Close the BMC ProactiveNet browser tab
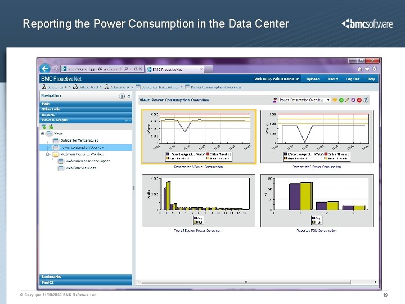This screenshot has height=304, width=405. point(201,69)
